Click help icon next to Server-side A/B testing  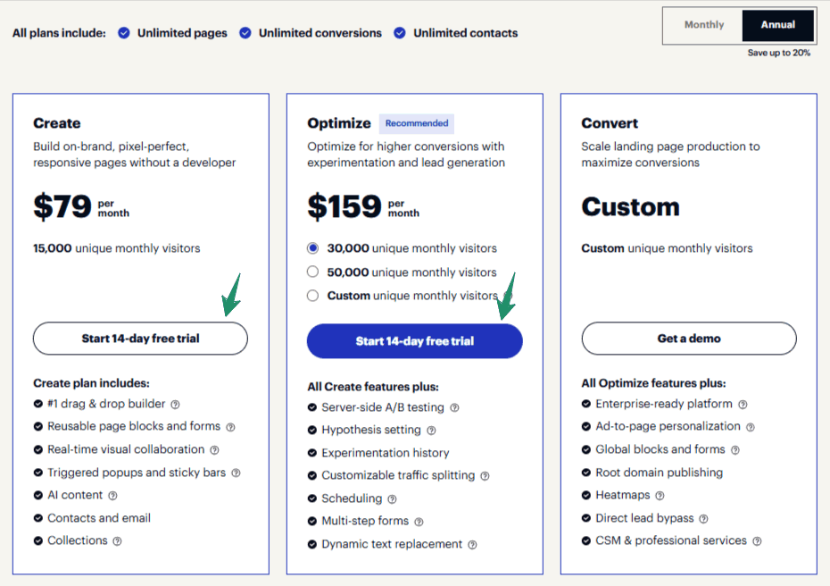tap(454, 407)
